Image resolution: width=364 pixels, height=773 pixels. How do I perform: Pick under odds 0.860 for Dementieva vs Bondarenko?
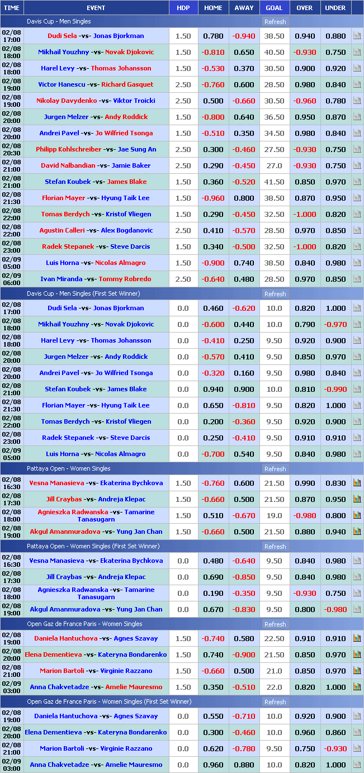(335, 732)
